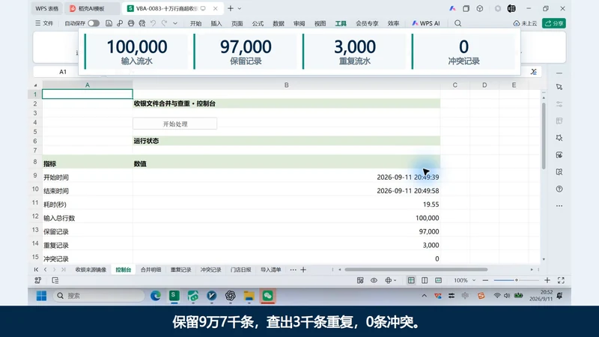Open WeChat from the taskbar
The height and width of the screenshot is (337, 599).
(x=267, y=296)
